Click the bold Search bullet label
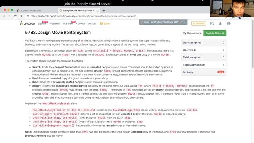 click(x=37, y=67)
